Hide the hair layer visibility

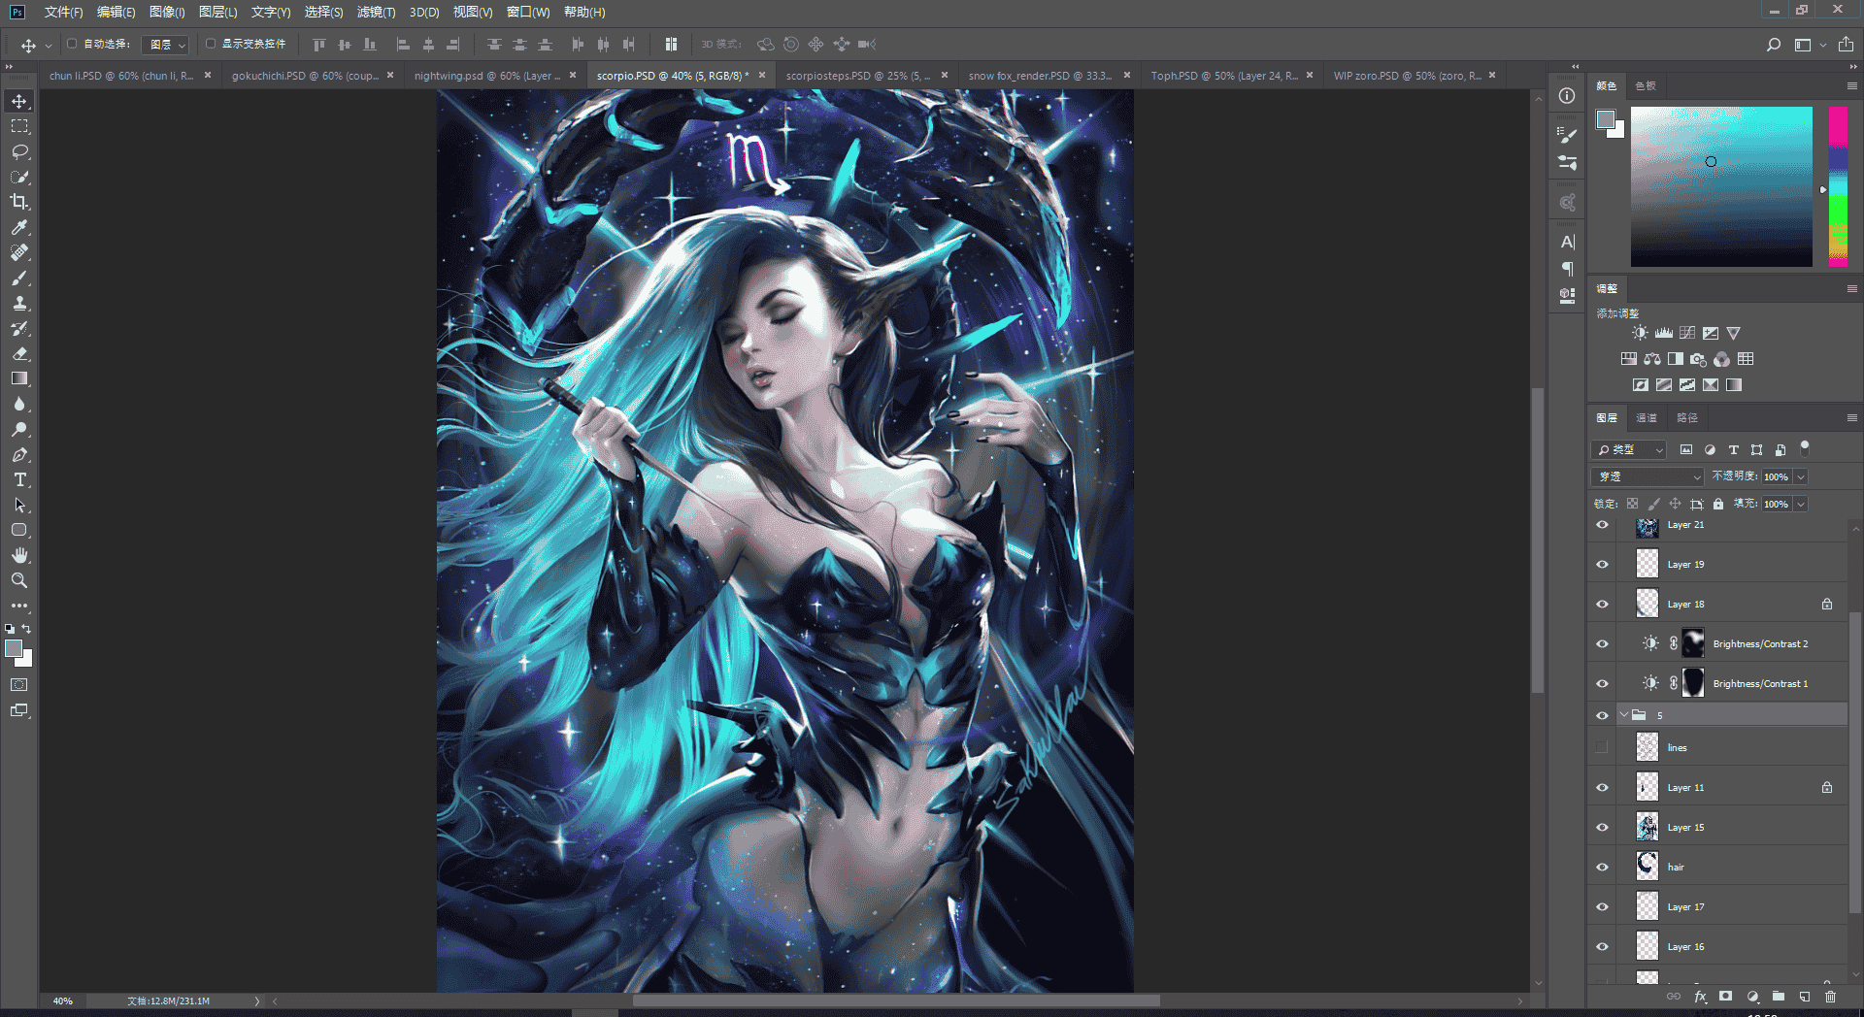1602,868
